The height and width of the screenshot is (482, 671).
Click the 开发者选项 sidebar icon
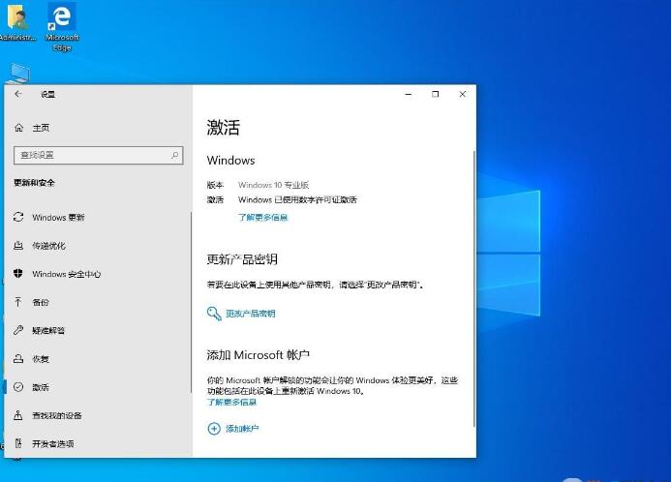tap(18, 443)
